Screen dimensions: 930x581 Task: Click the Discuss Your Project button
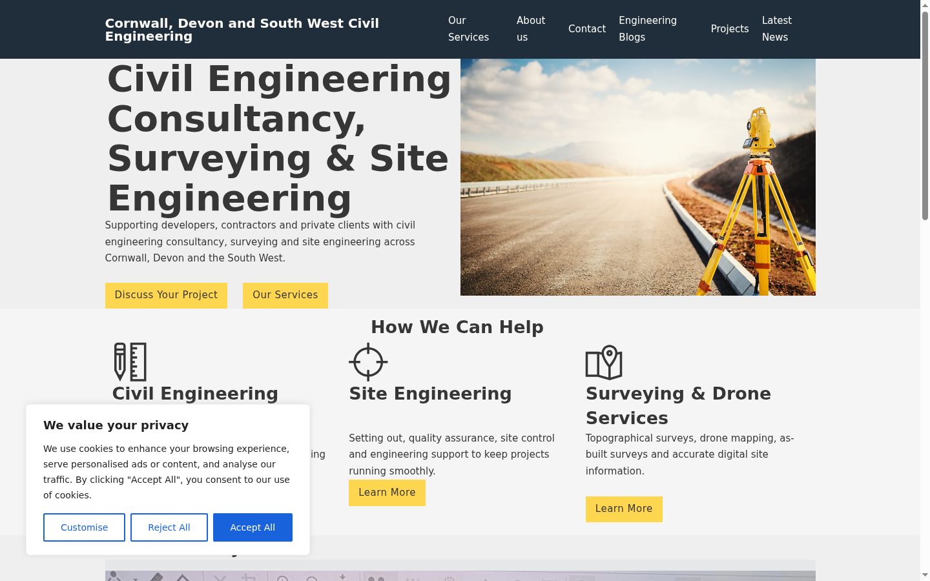pos(166,295)
